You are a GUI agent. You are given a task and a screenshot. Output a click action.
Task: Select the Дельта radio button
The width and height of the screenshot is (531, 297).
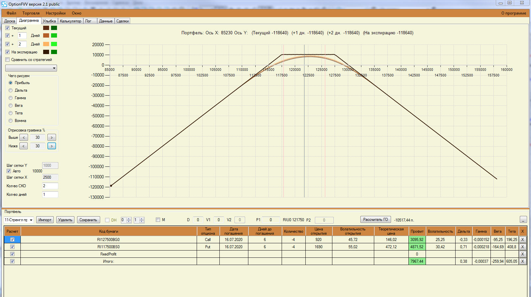point(11,90)
